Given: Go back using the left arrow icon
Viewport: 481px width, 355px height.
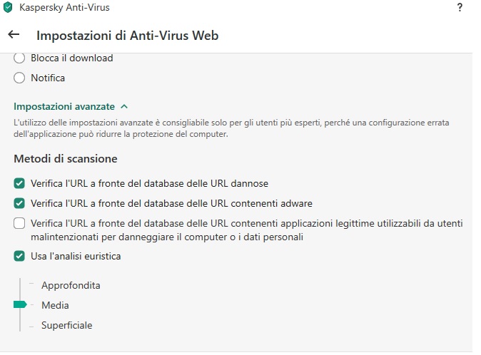Looking at the screenshot, I should coord(14,35).
